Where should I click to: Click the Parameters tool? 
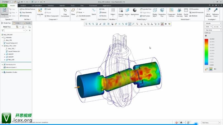[194, 9]
